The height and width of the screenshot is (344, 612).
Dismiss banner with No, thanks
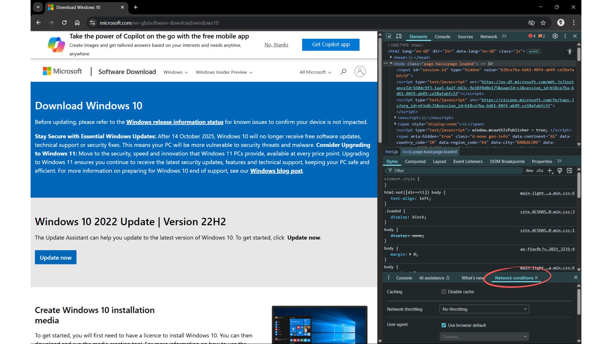[276, 45]
